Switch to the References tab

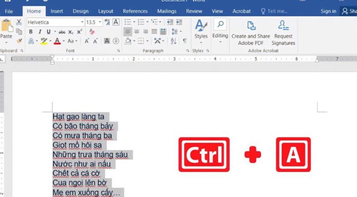135,11
